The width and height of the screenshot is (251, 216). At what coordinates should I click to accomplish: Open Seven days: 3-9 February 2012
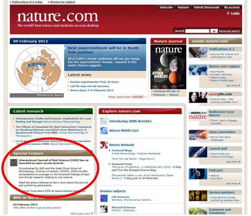pyautogui.click(x=92, y=90)
